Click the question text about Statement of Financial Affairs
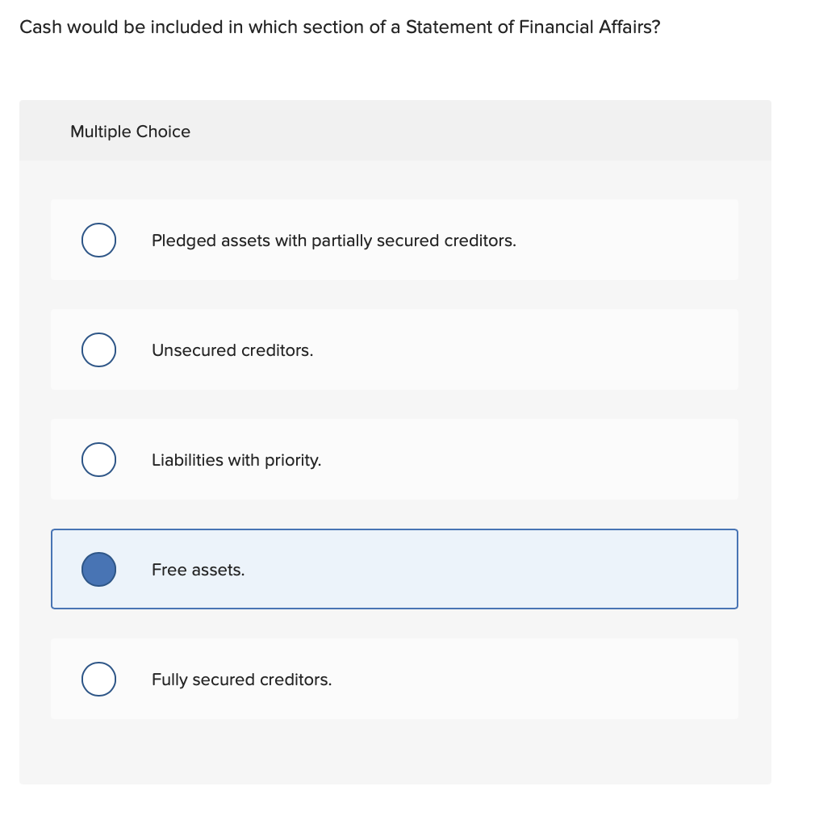 340,27
